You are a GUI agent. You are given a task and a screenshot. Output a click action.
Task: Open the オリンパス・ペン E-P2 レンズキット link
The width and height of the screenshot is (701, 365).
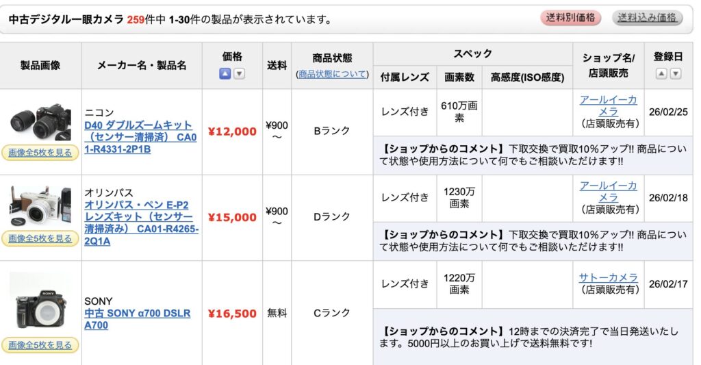pyautogui.click(x=141, y=223)
